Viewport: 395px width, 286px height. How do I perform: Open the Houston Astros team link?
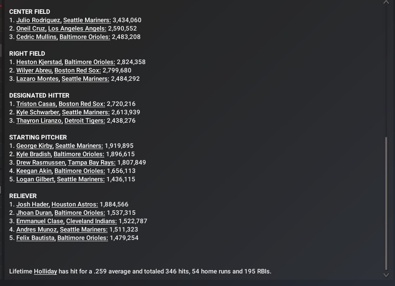point(75,204)
